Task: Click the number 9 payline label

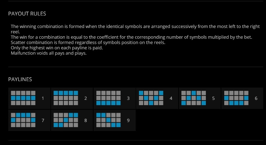Action: [128, 120]
